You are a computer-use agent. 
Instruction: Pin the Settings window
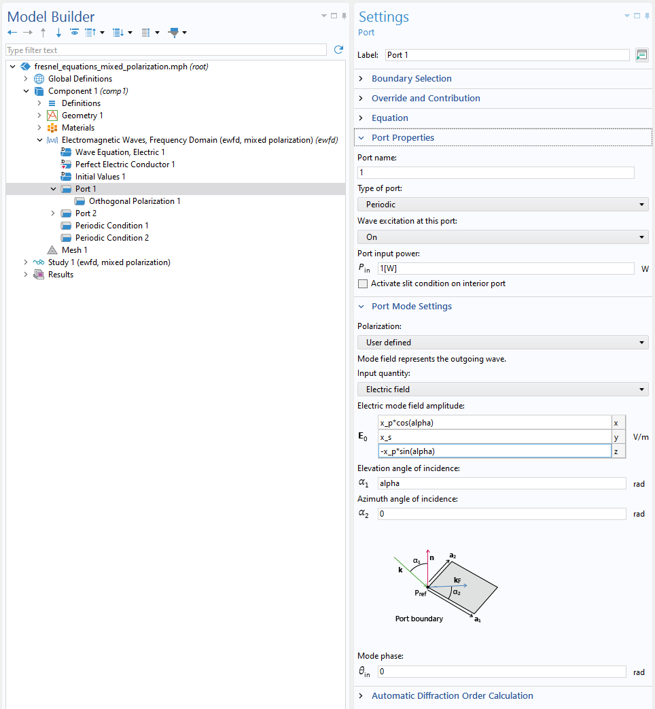click(648, 16)
